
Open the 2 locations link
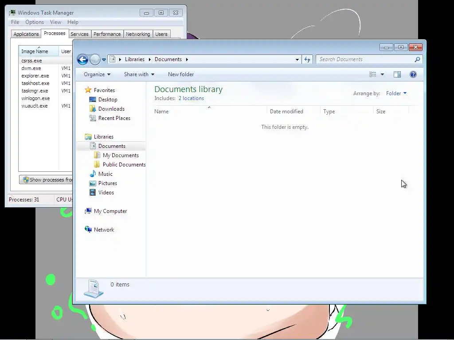click(191, 98)
